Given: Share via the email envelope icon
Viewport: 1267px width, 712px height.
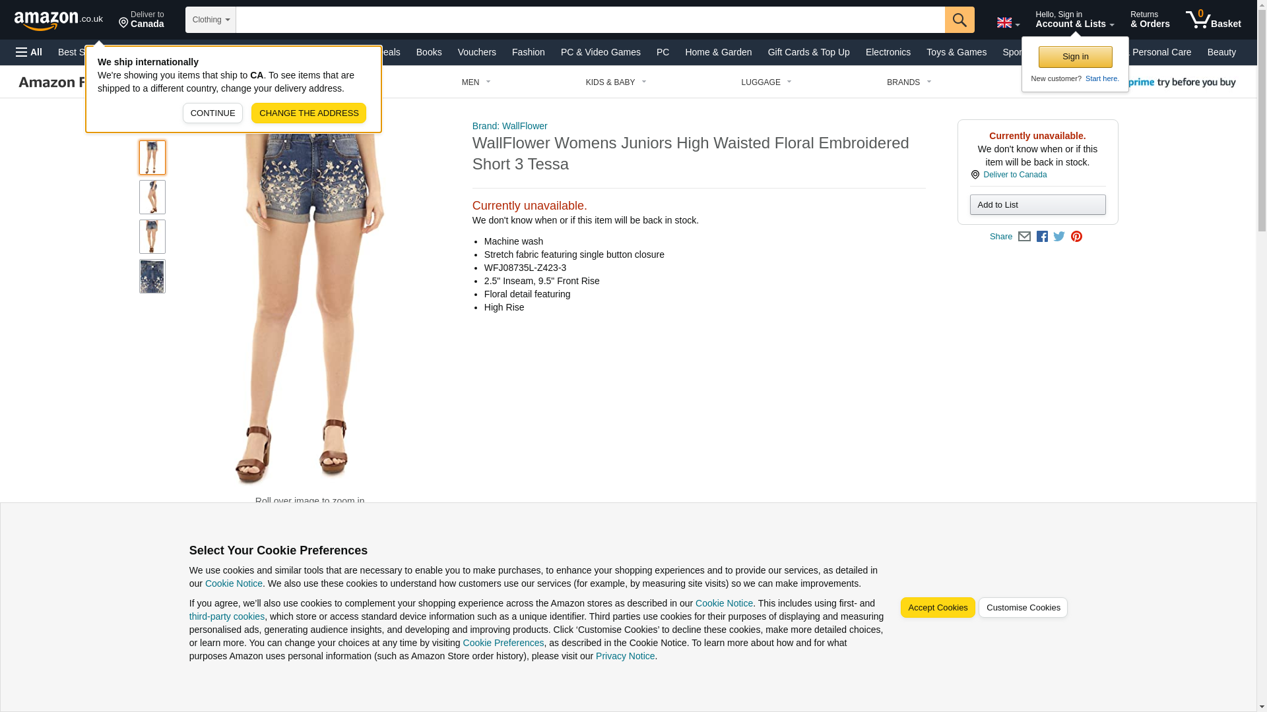Looking at the screenshot, I should pos(1024,237).
